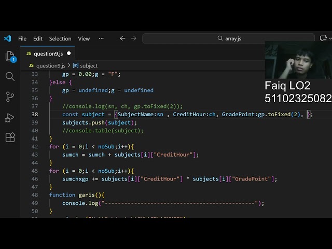This screenshot has width=332, height=249.
Task: Click the VS Code logo icon
Action: click(x=7, y=38)
